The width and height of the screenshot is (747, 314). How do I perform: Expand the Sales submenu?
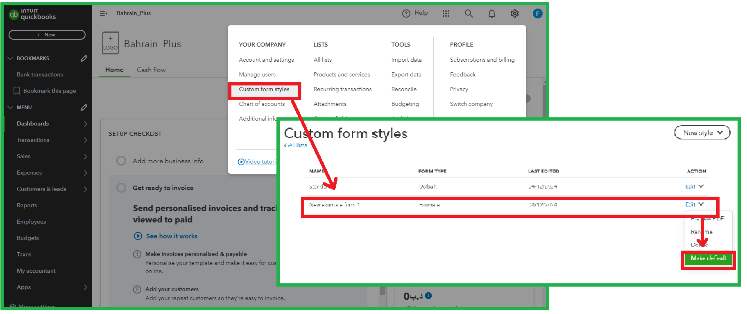pyautogui.click(x=85, y=156)
